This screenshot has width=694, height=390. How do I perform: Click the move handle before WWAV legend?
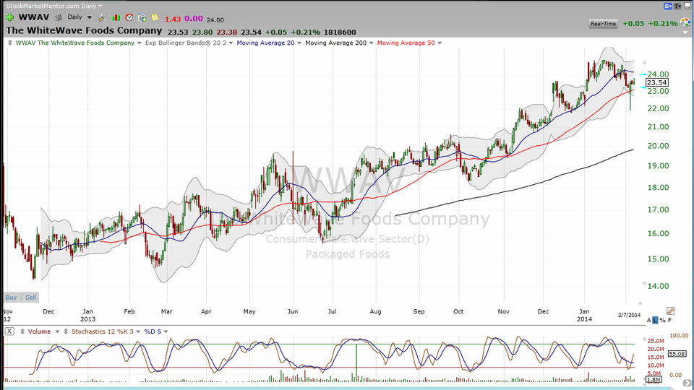point(10,43)
